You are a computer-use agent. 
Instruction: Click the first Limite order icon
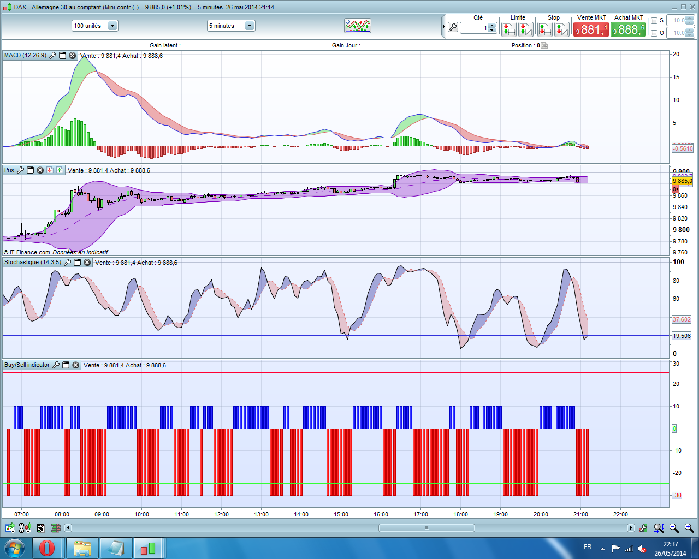(x=509, y=29)
